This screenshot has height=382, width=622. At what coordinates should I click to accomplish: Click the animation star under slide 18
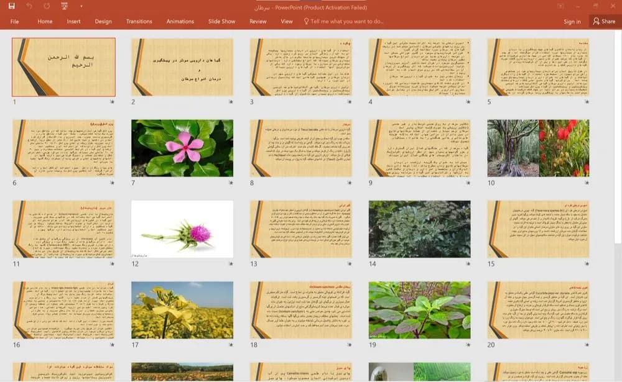(x=350, y=345)
